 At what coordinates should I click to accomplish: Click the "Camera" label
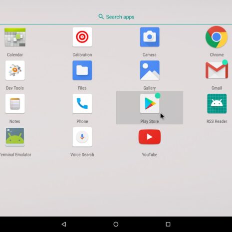coord(150,55)
